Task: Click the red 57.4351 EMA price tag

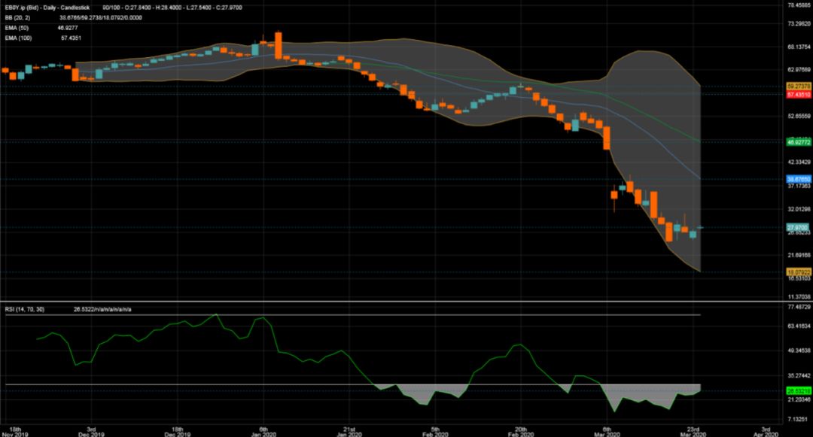Action: coord(796,96)
